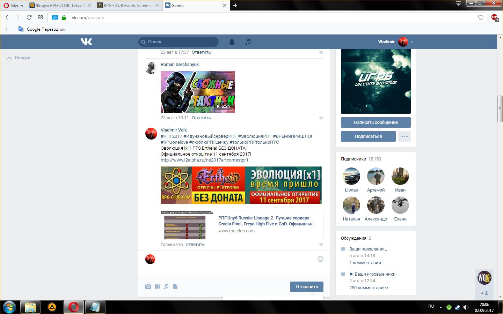
Task: Open follower Артемий avatar
Action: coord(376,176)
